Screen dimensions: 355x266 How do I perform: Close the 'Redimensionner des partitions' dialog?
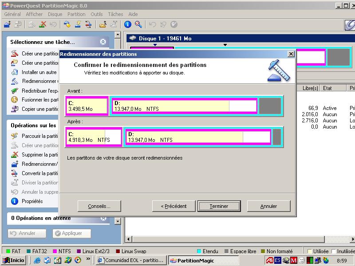[291, 54]
